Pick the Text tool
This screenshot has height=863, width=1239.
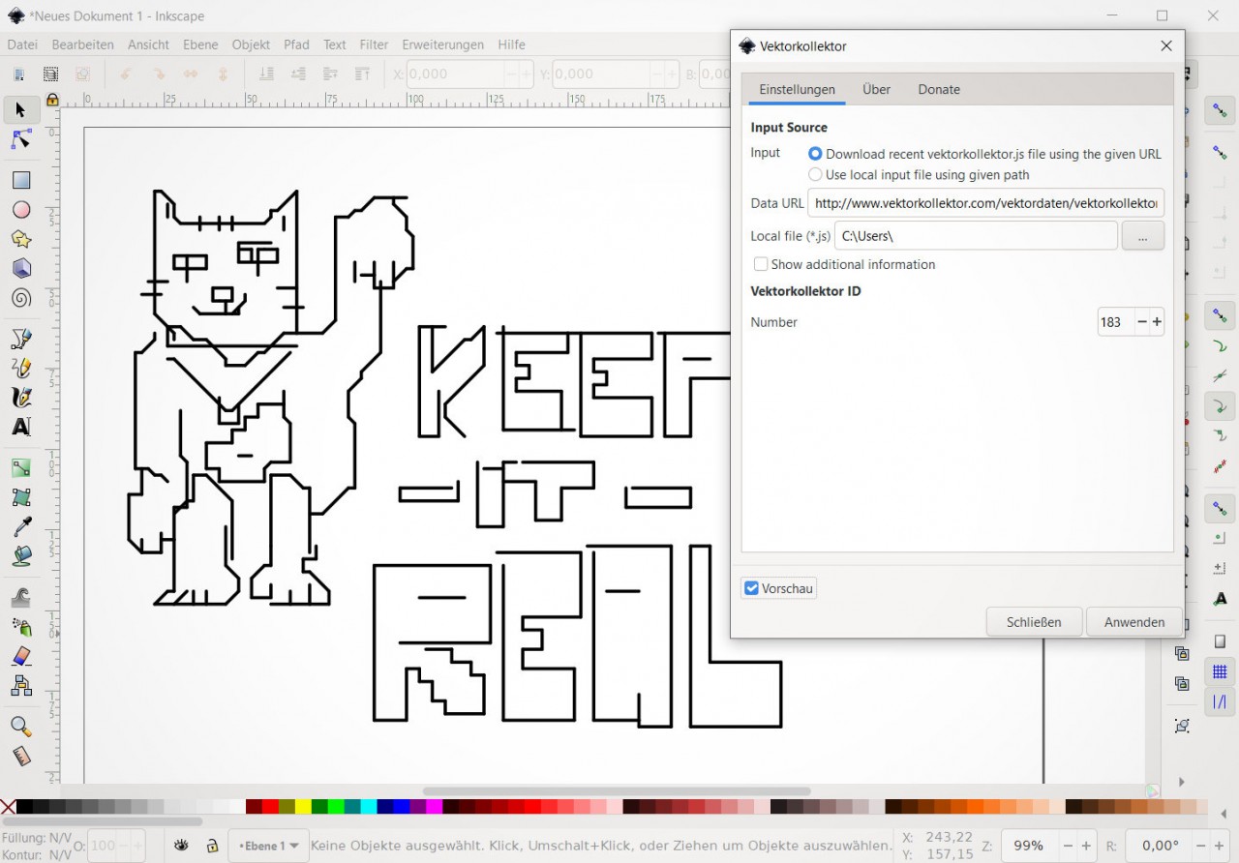20,427
